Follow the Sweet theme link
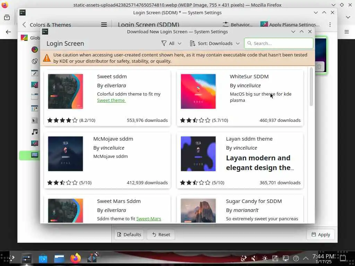 click(111, 100)
